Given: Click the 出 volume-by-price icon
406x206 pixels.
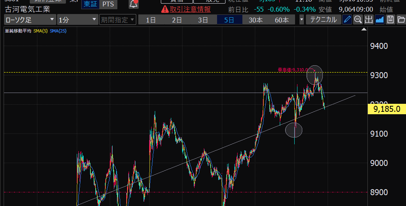Looking at the screenshot, I should point(369,20).
